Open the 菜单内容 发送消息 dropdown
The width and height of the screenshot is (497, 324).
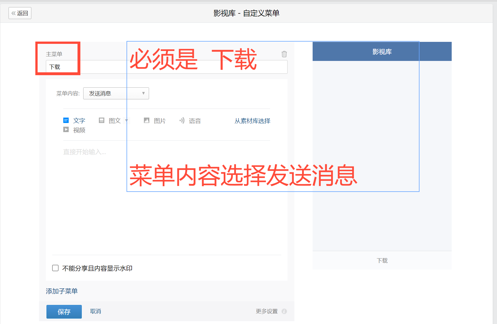[116, 93]
